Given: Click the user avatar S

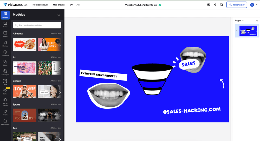Looking at the screenshot, I should tap(252, 5).
